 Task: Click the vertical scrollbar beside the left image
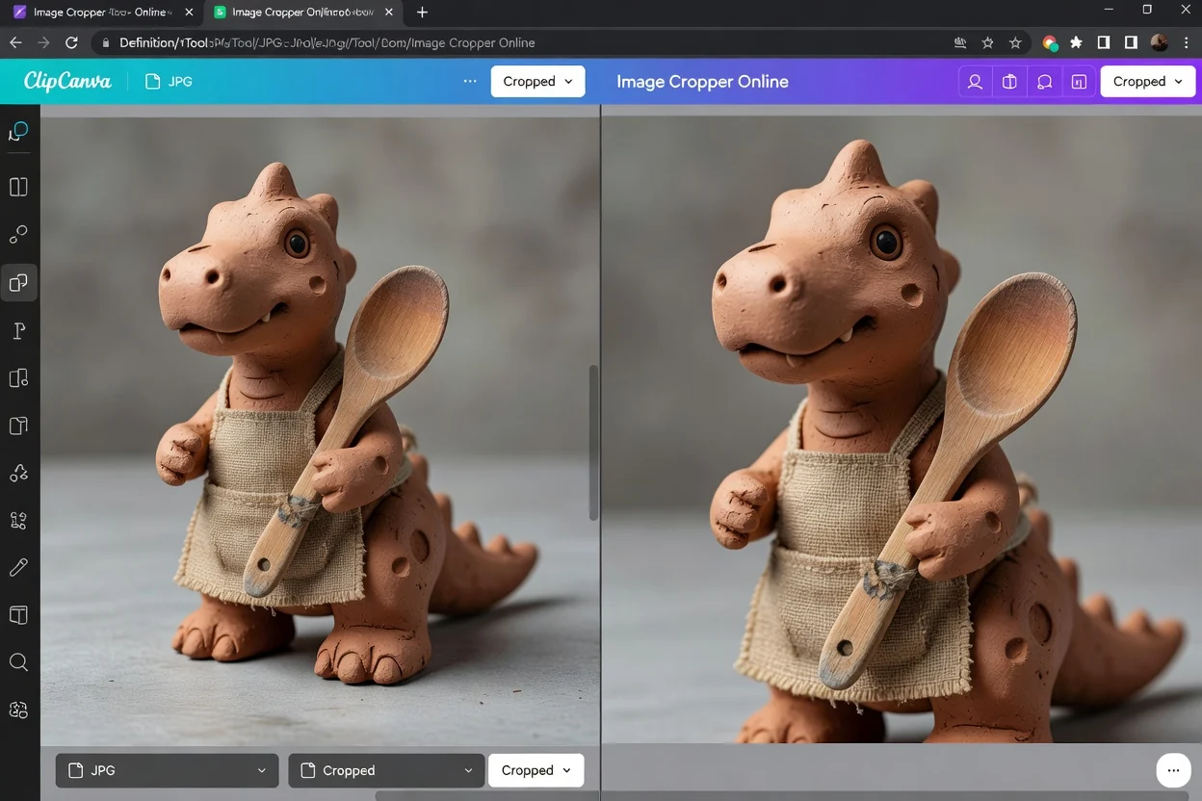pos(593,443)
